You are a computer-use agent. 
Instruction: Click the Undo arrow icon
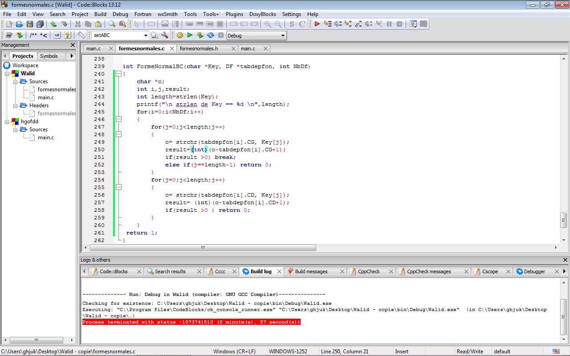pos(53,24)
